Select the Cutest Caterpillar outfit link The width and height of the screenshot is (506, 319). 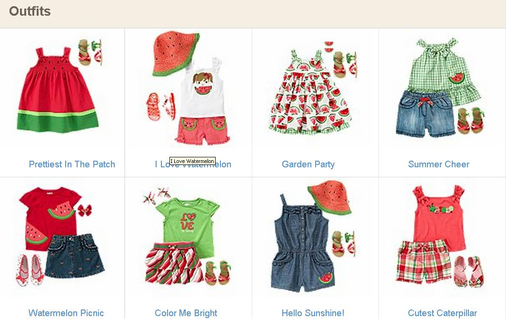pos(442,313)
